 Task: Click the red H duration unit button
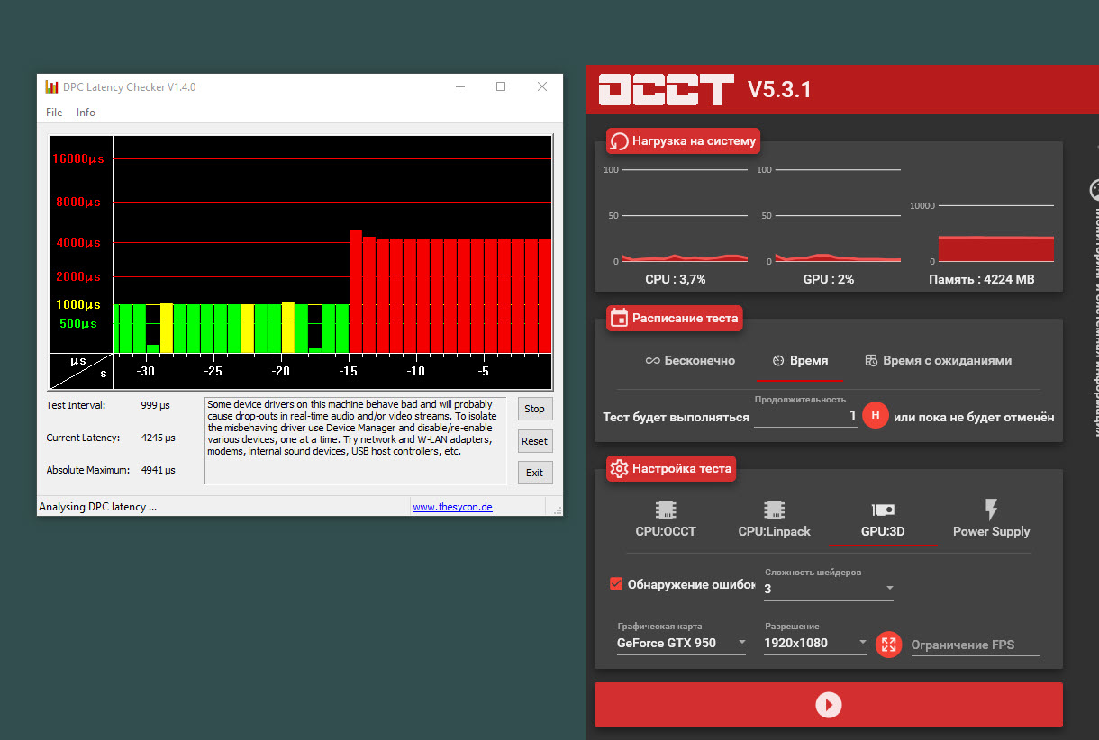(x=876, y=415)
